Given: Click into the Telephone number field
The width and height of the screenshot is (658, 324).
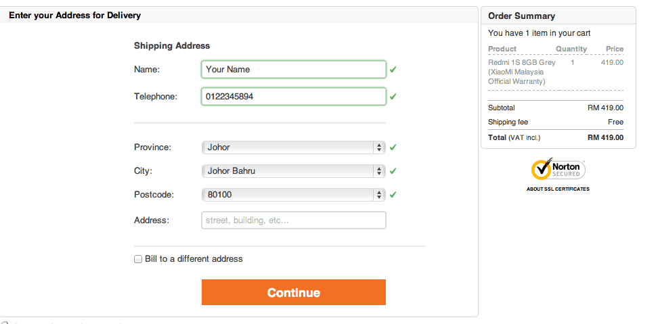Looking at the screenshot, I should (293, 97).
